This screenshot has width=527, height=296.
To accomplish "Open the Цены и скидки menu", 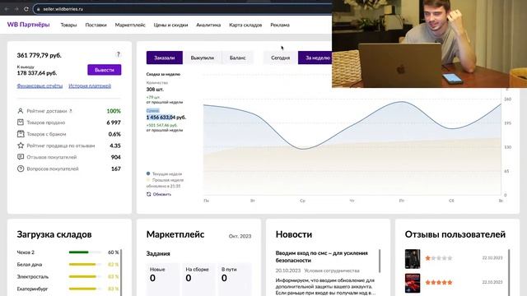I will tap(170, 25).
